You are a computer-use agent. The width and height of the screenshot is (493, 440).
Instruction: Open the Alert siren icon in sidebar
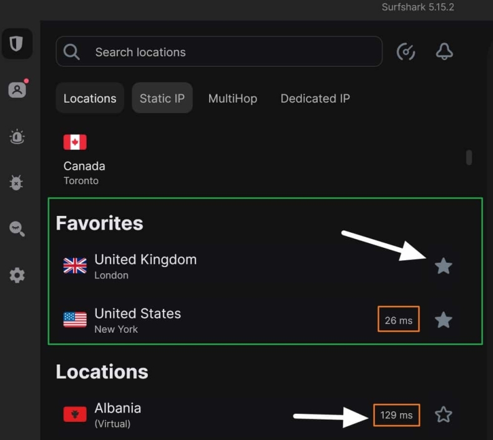17,137
